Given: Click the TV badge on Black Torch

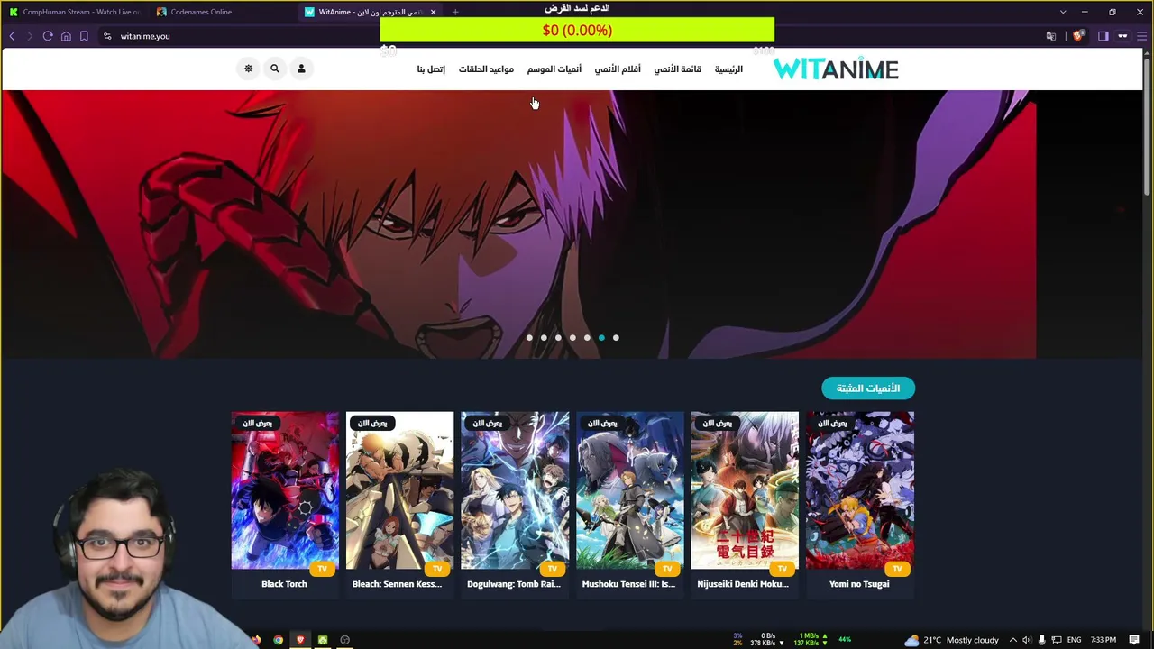Looking at the screenshot, I should (322, 569).
